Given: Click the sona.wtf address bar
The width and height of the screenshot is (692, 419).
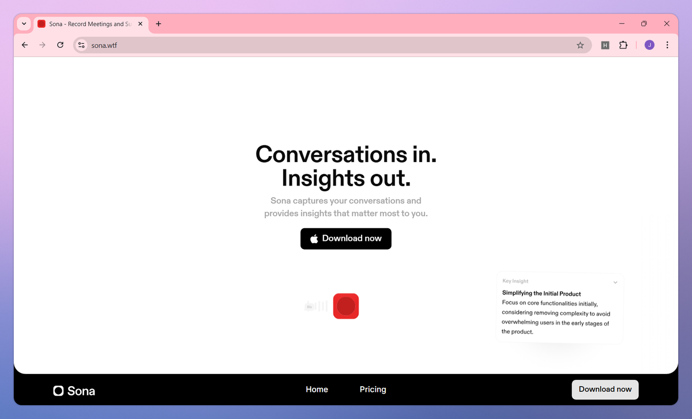Looking at the screenshot, I should click(332, 45).
